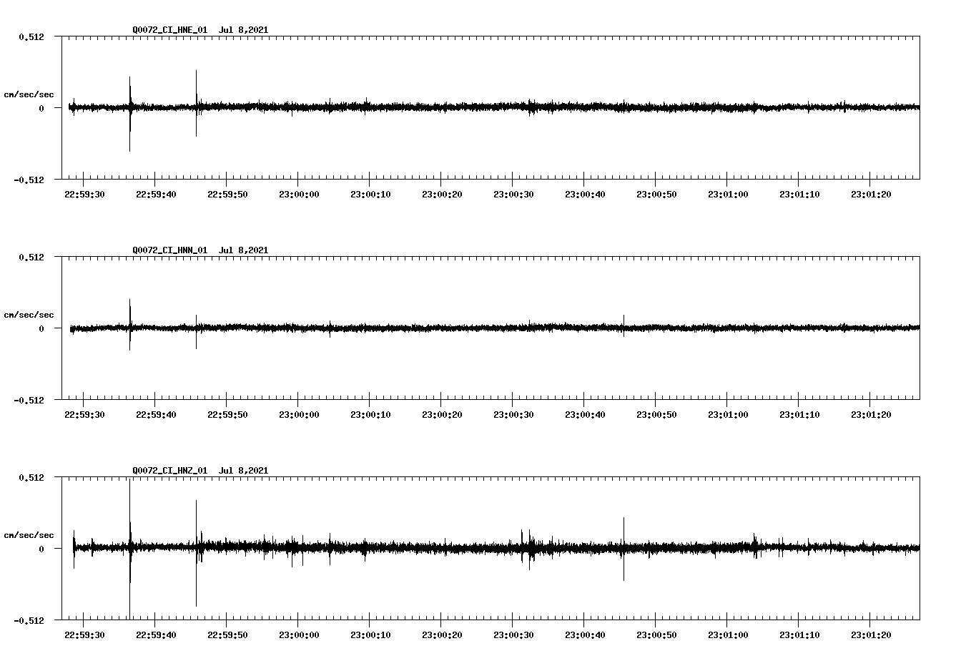Select the 0.512 upper amplitude label on HNE
This screenshot has width=971, height=661.
point(31,36)
